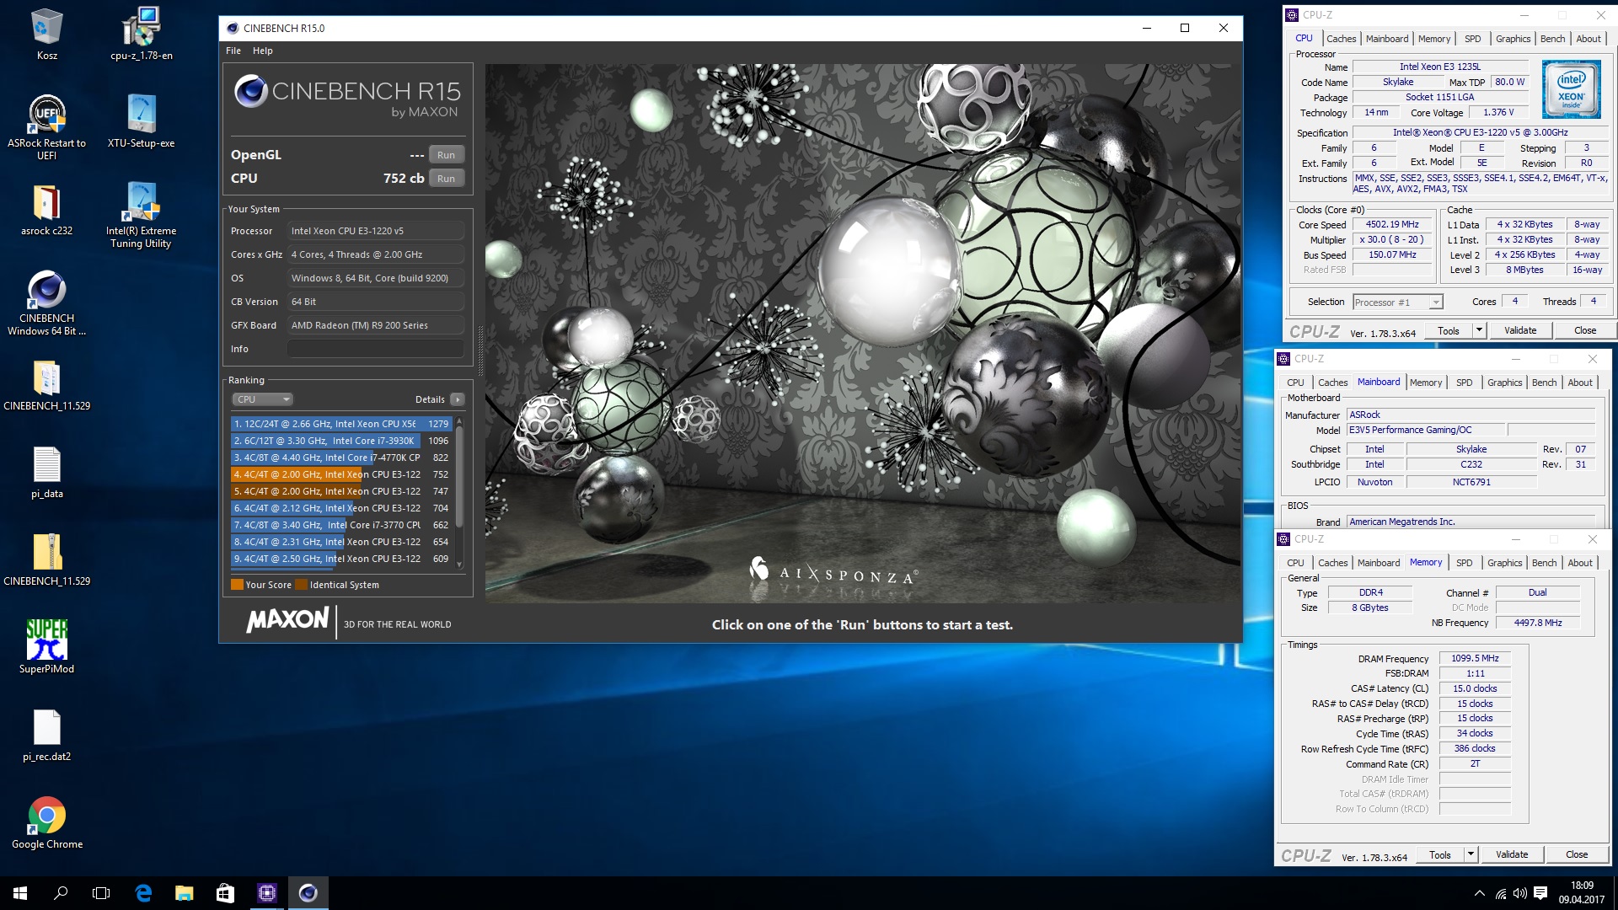Switch to Cinebench taskbar icon

(x=308, y=893)
